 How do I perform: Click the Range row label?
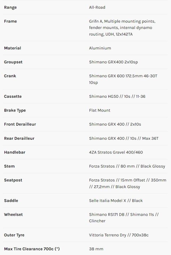[10, 7]
